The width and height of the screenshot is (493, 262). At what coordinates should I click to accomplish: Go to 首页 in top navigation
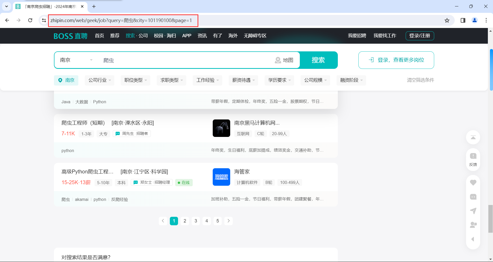coord(99,36)
